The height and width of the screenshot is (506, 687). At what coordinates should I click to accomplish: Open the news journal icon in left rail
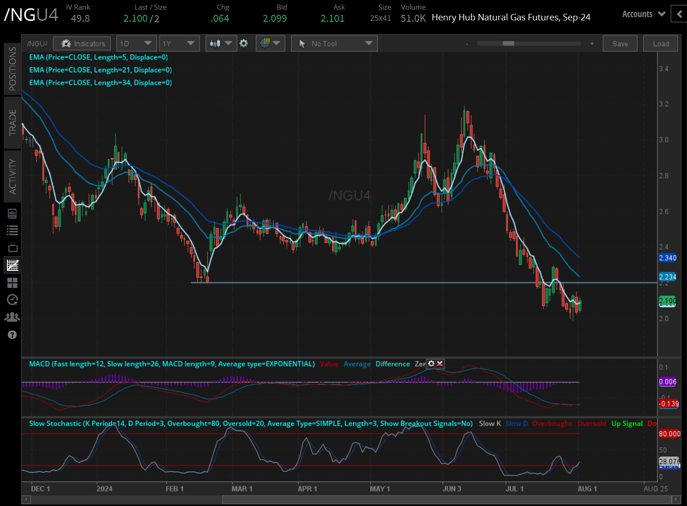(x=12, y=213)
